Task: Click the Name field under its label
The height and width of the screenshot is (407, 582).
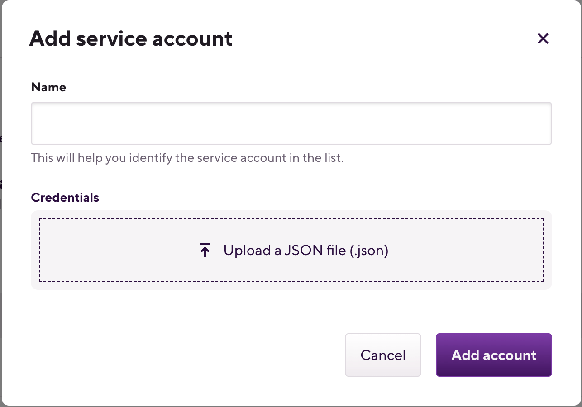Action: pyautogui.click(x=291, y=123)
